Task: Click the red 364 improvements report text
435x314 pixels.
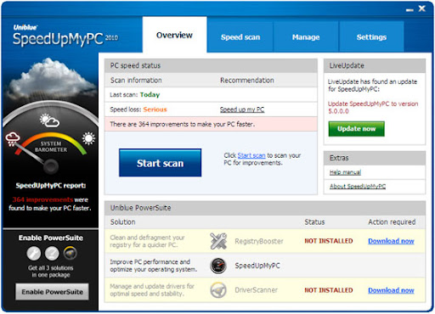Action: (x=42, y=199)
